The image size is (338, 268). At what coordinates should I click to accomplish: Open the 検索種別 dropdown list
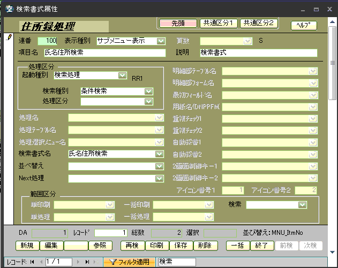pyautogui.click(x=148, y=91)
